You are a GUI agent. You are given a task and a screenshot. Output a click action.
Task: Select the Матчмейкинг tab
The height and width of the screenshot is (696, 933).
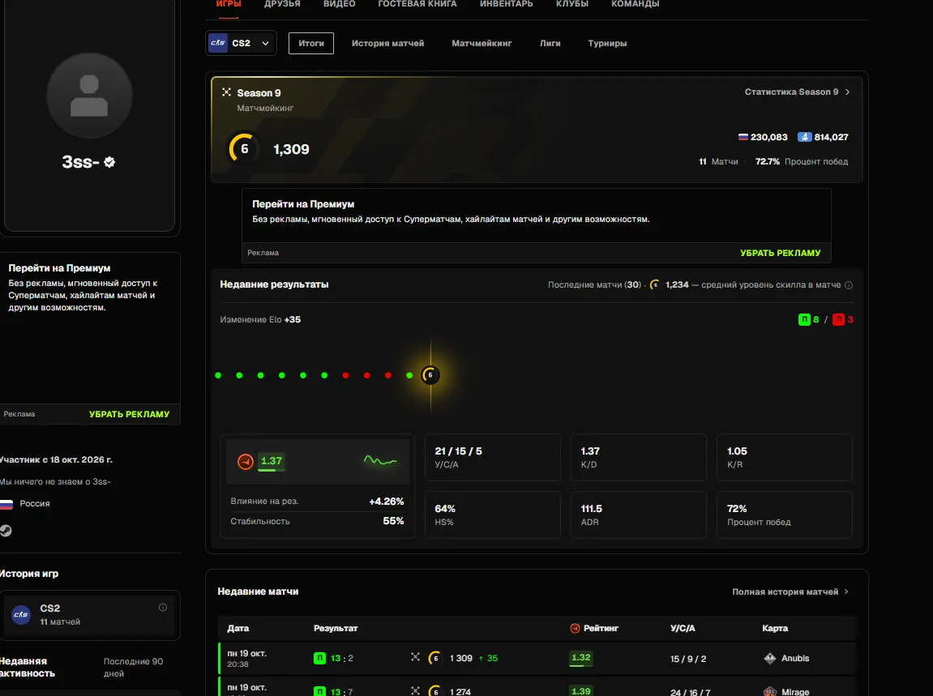pos(482,43)
